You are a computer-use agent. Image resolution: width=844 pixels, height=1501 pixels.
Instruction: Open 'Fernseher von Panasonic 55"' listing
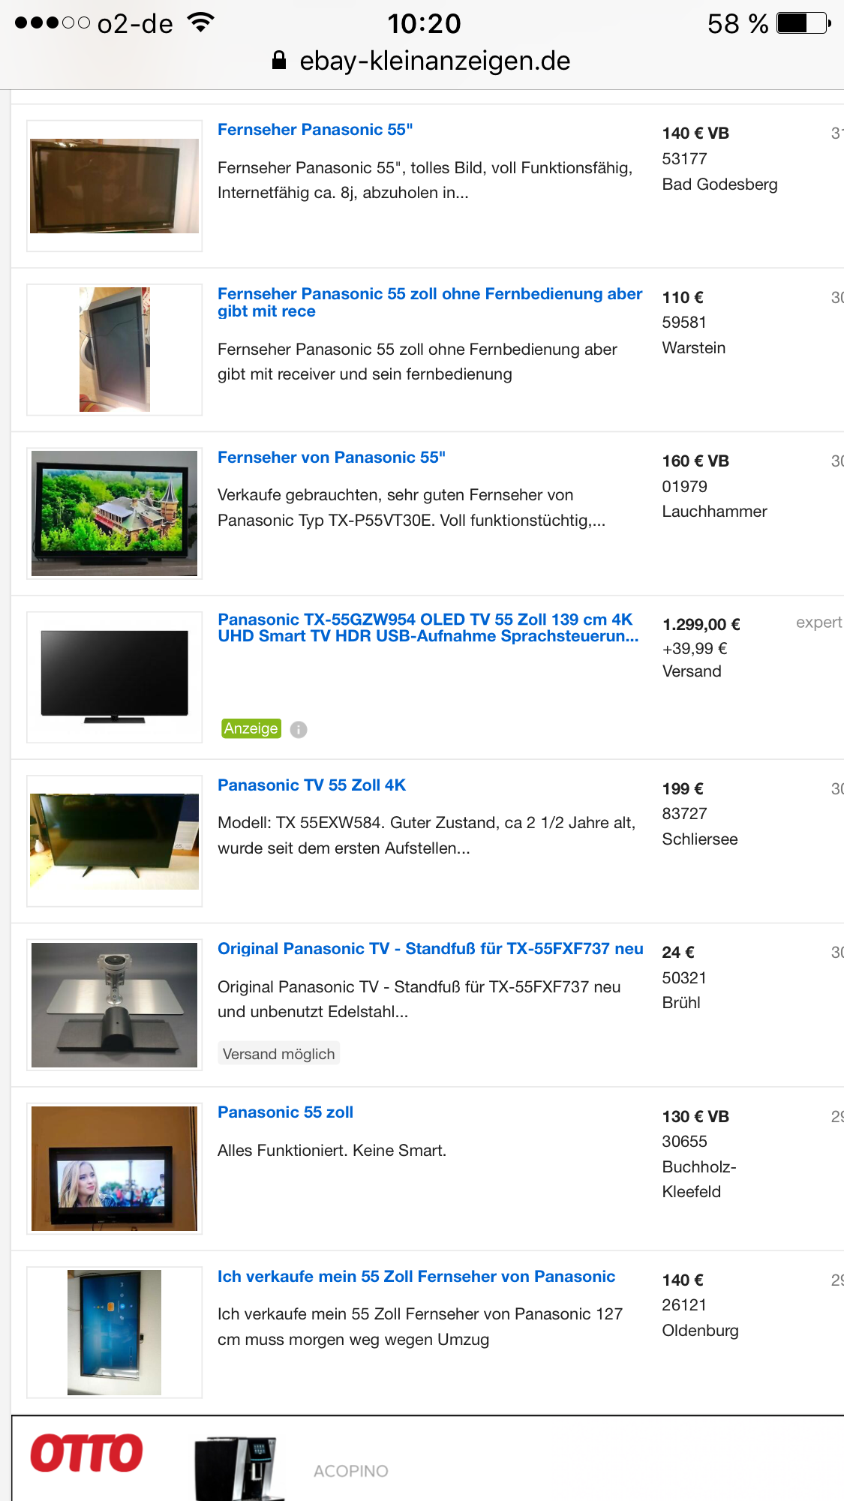click(x=332, y=458)
